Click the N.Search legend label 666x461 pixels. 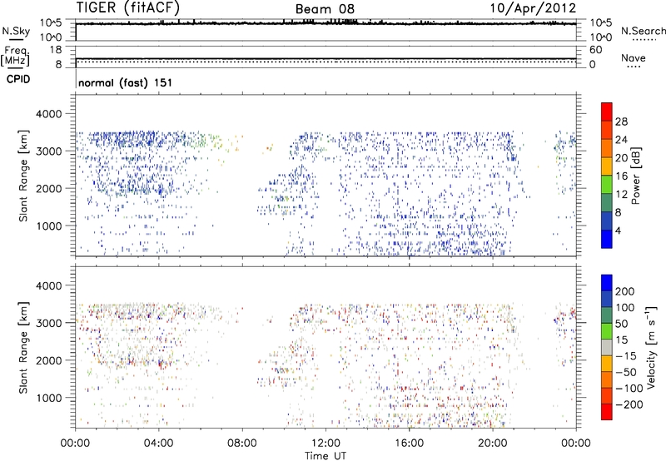[643, 31]
